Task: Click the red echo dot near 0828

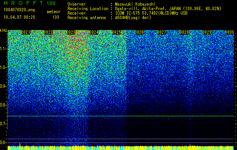Action: [190, 119]
